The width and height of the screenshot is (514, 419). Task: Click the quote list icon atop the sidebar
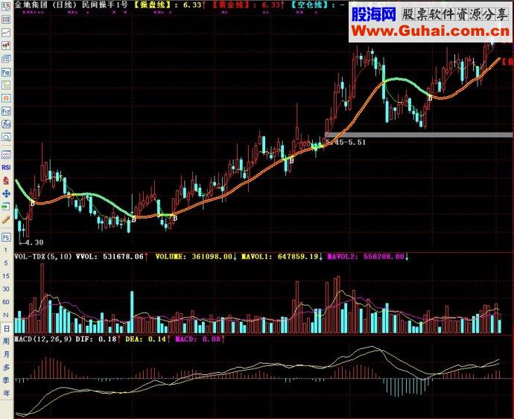click(6, 6)
